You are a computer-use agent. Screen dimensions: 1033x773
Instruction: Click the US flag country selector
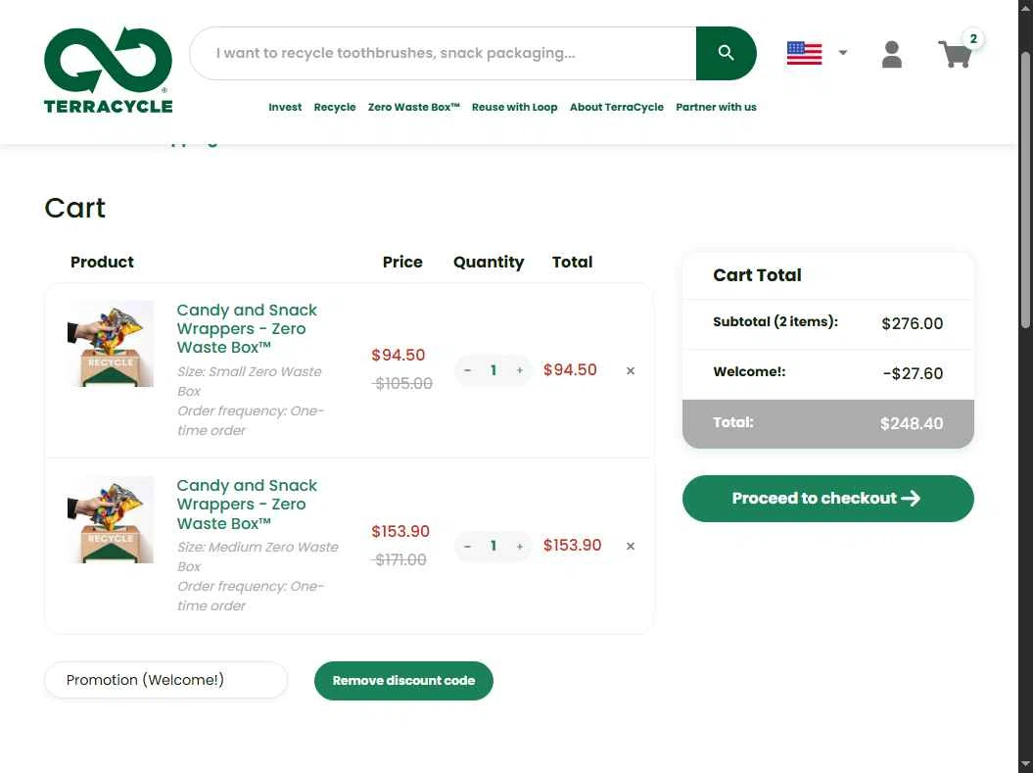click(x=805, y=53)
